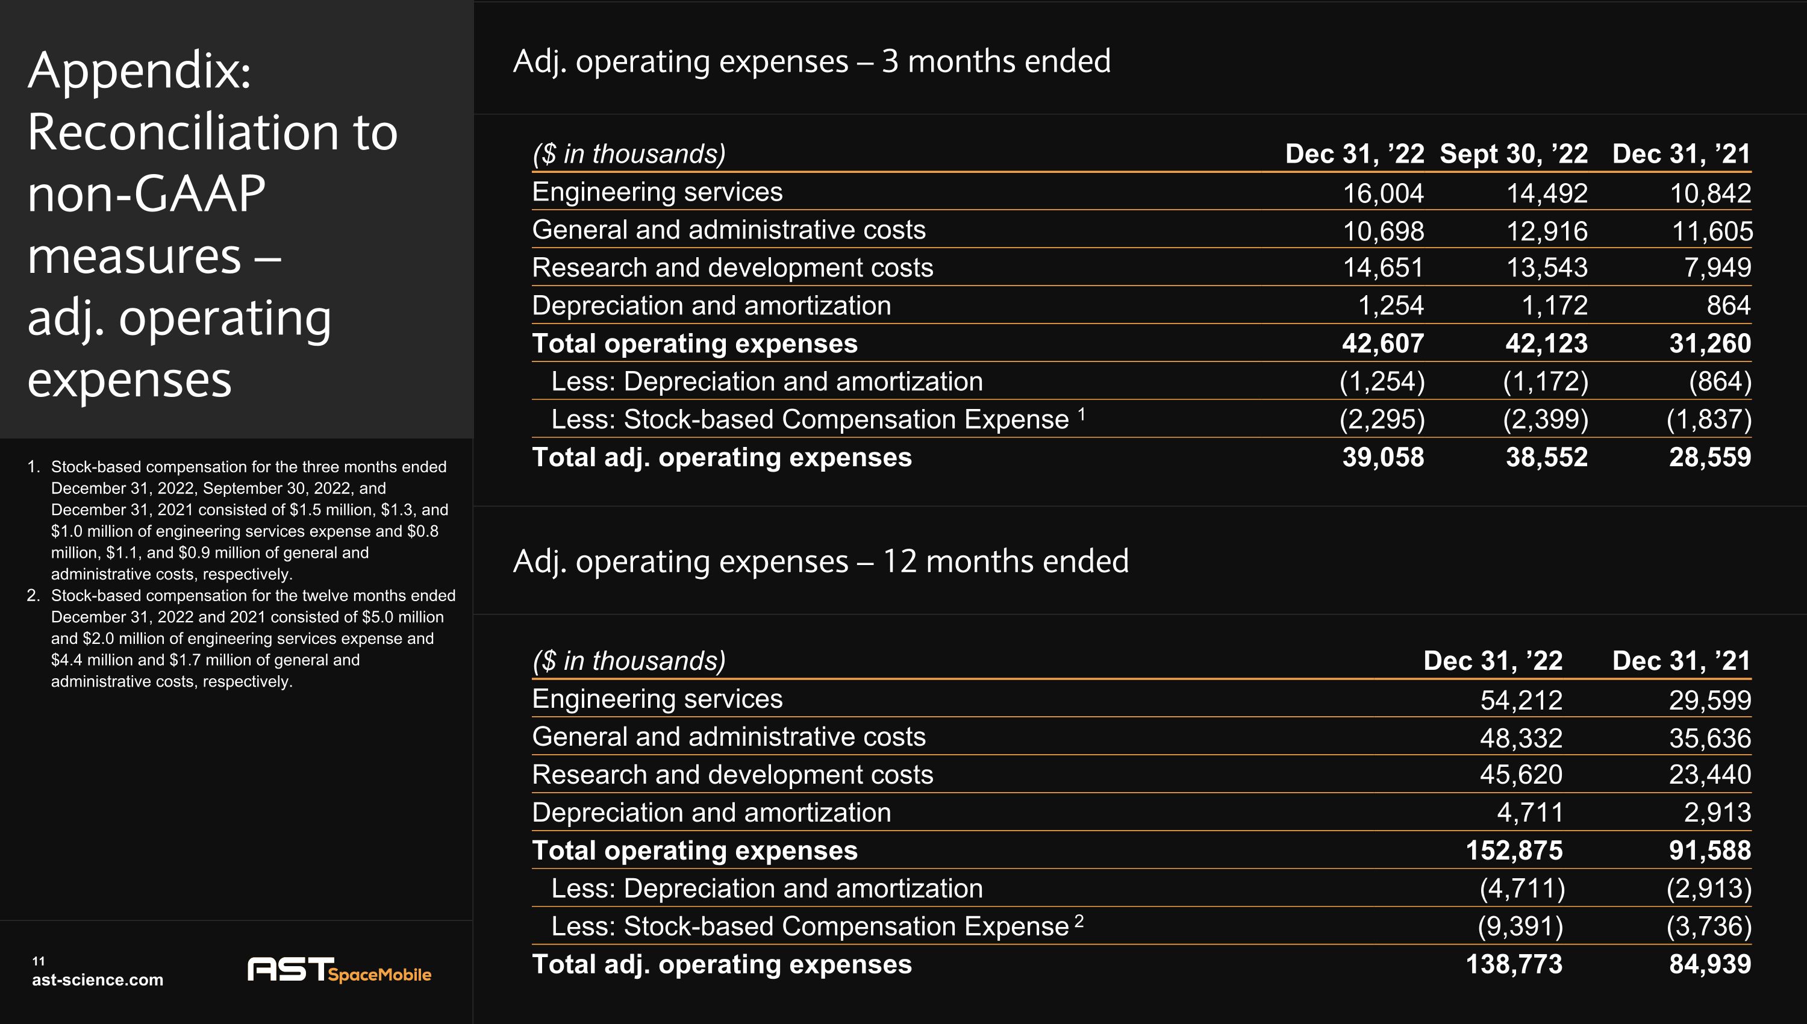
Task: Click the quarterly Total operating expenses 42,607
Action: 1382,344
